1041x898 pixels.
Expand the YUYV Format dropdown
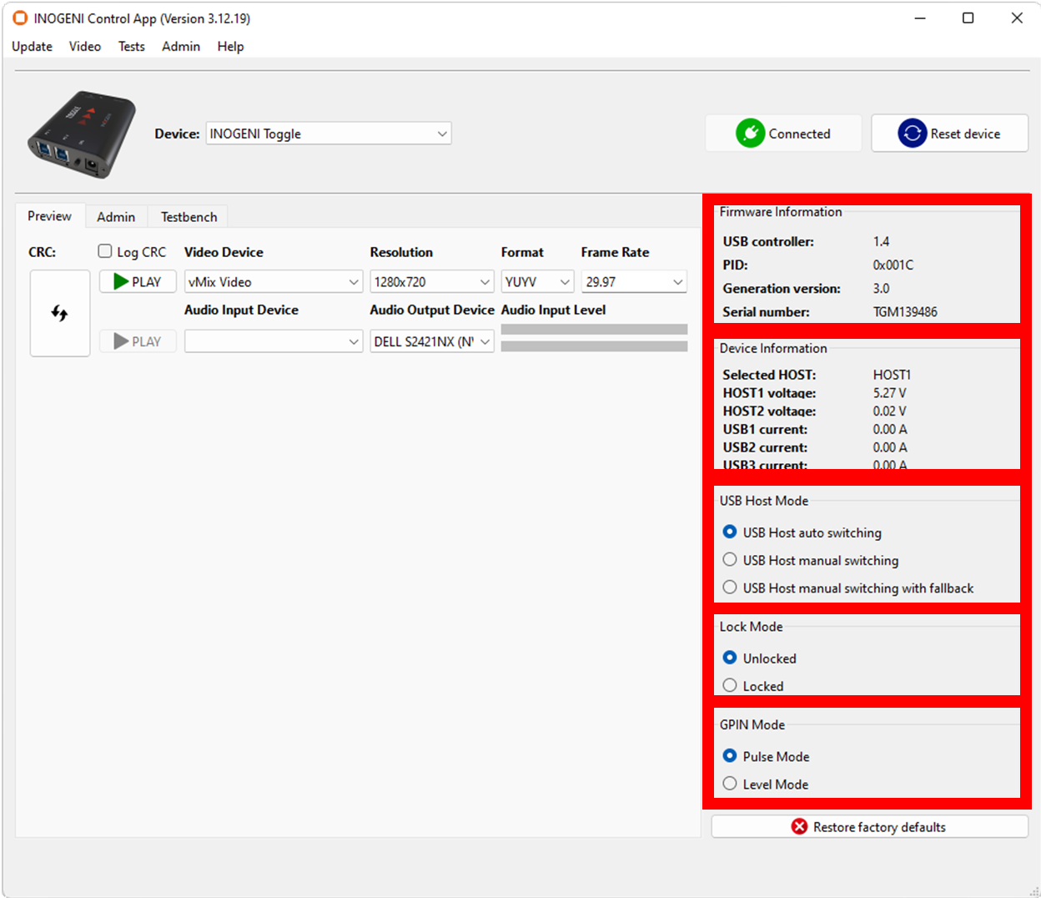click(x=537, y=282)
